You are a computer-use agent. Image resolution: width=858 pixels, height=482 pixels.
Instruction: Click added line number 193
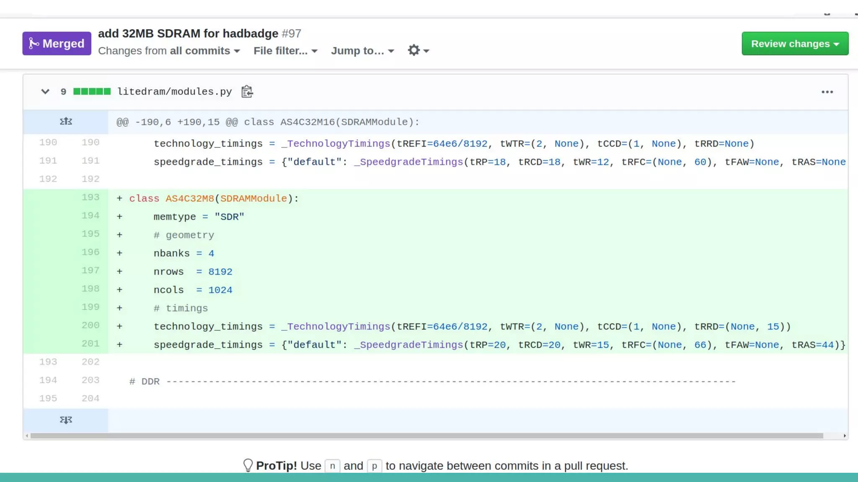click(90, 197)
